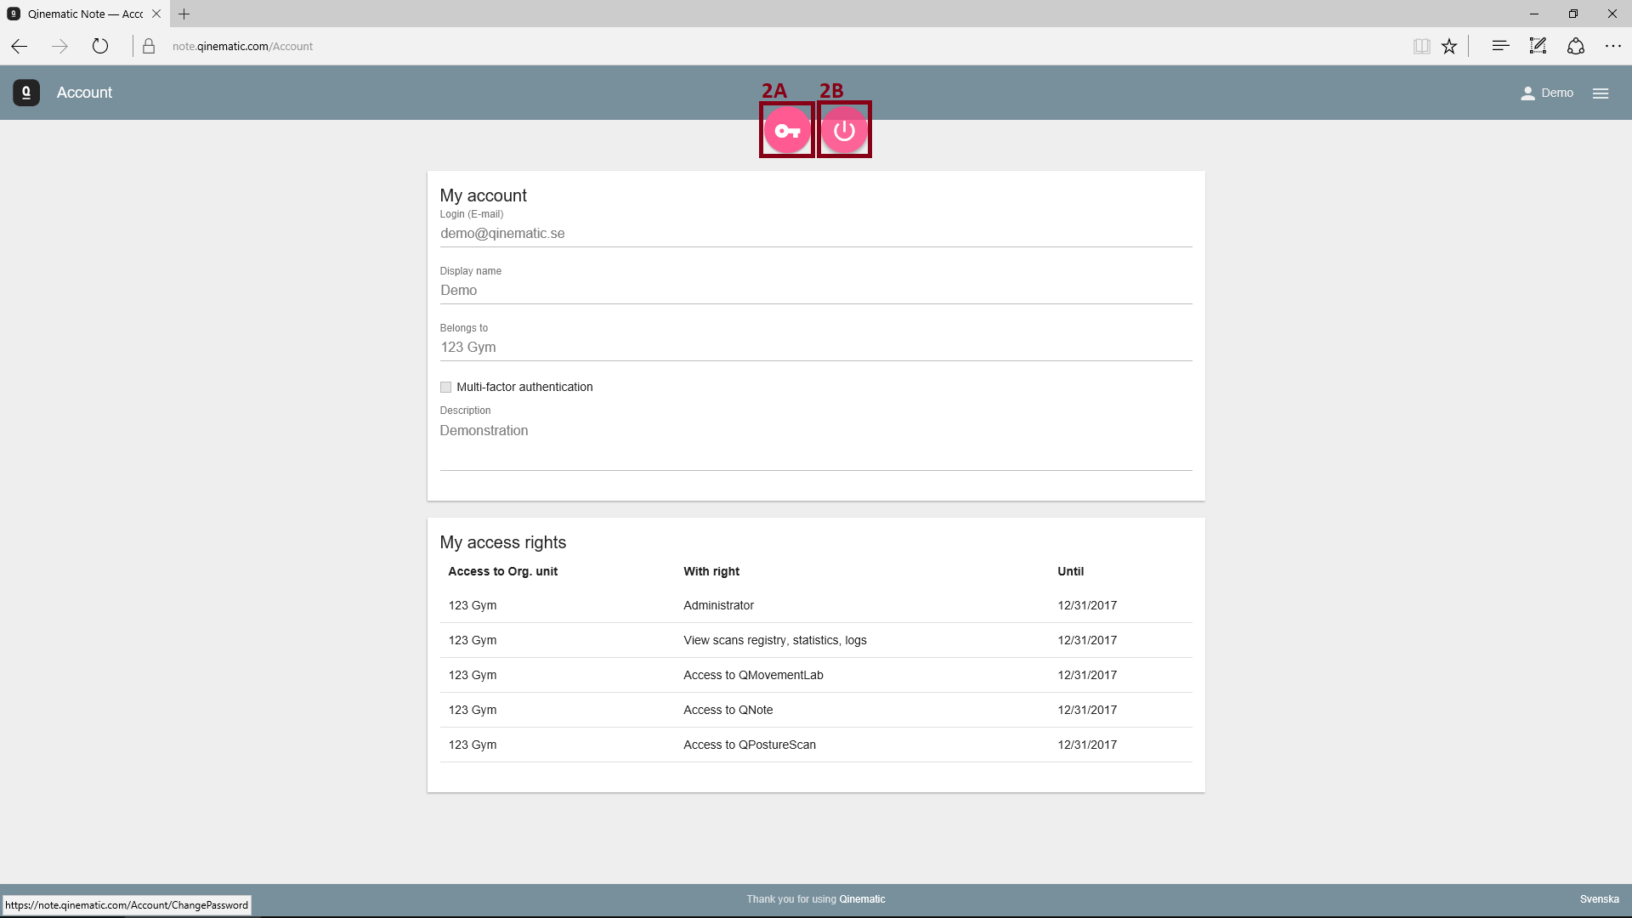Open a new browser tab
The image size is (1632, 918).
tap(184, 14)
